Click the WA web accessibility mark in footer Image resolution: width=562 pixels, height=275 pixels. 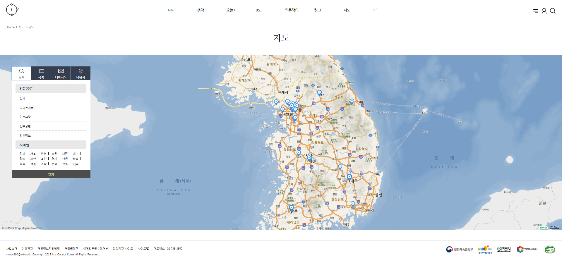click(x=550, y=249)
